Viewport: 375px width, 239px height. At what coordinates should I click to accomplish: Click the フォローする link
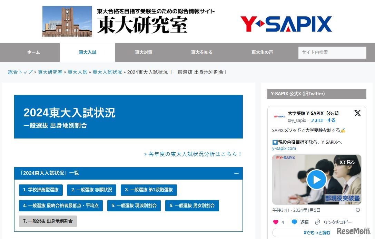[323, 120]
